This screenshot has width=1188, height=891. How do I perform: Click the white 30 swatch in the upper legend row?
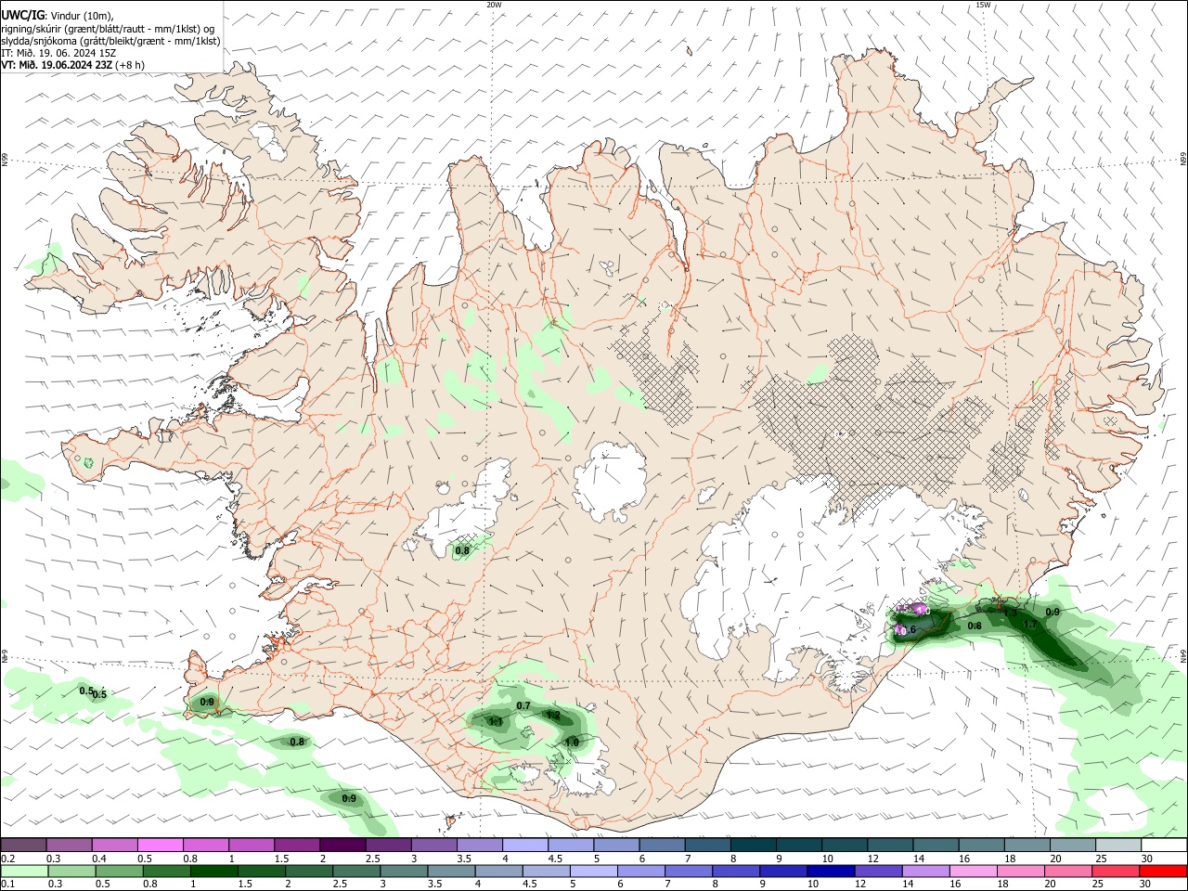tap(1165, 845)
